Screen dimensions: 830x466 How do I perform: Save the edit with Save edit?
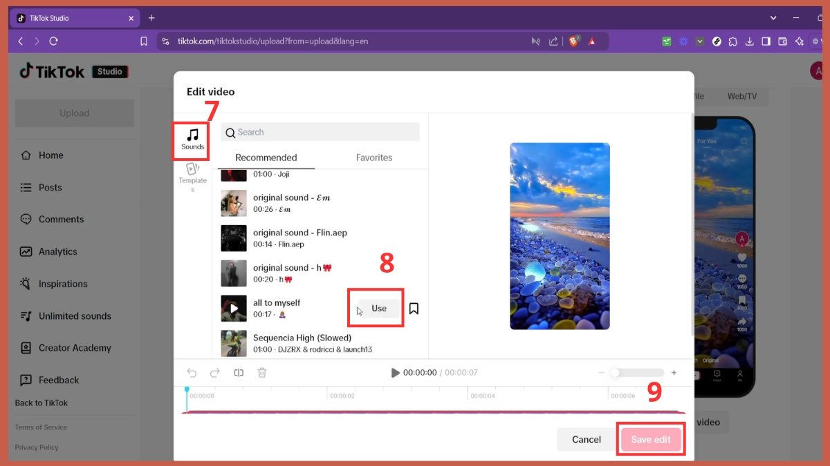tap(651, 440)
